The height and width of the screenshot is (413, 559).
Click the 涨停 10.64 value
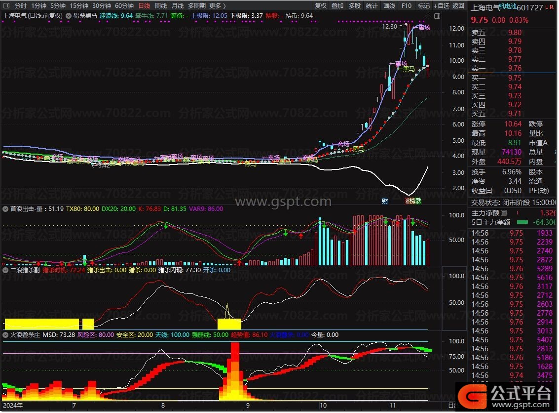(513, 124)
